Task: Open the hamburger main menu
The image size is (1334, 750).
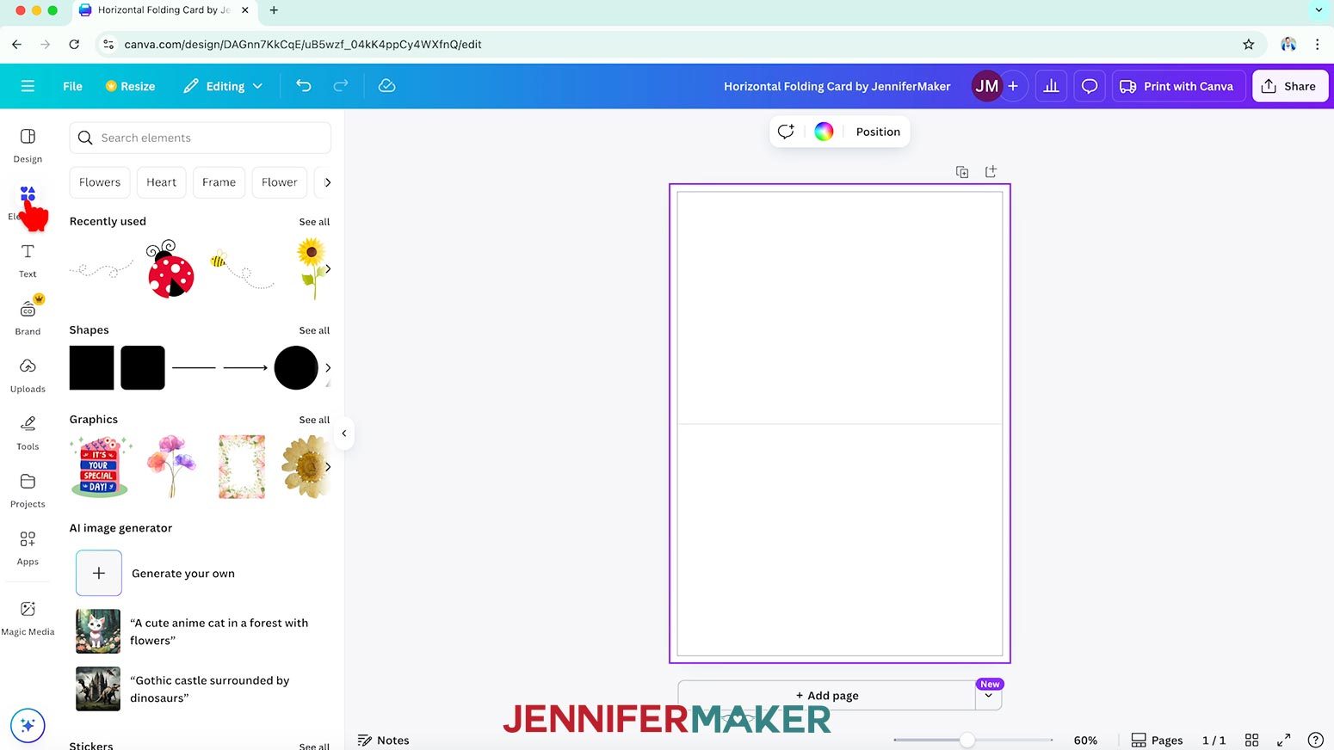Action: tap(28, 86)
